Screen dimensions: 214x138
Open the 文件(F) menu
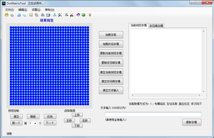9,10
